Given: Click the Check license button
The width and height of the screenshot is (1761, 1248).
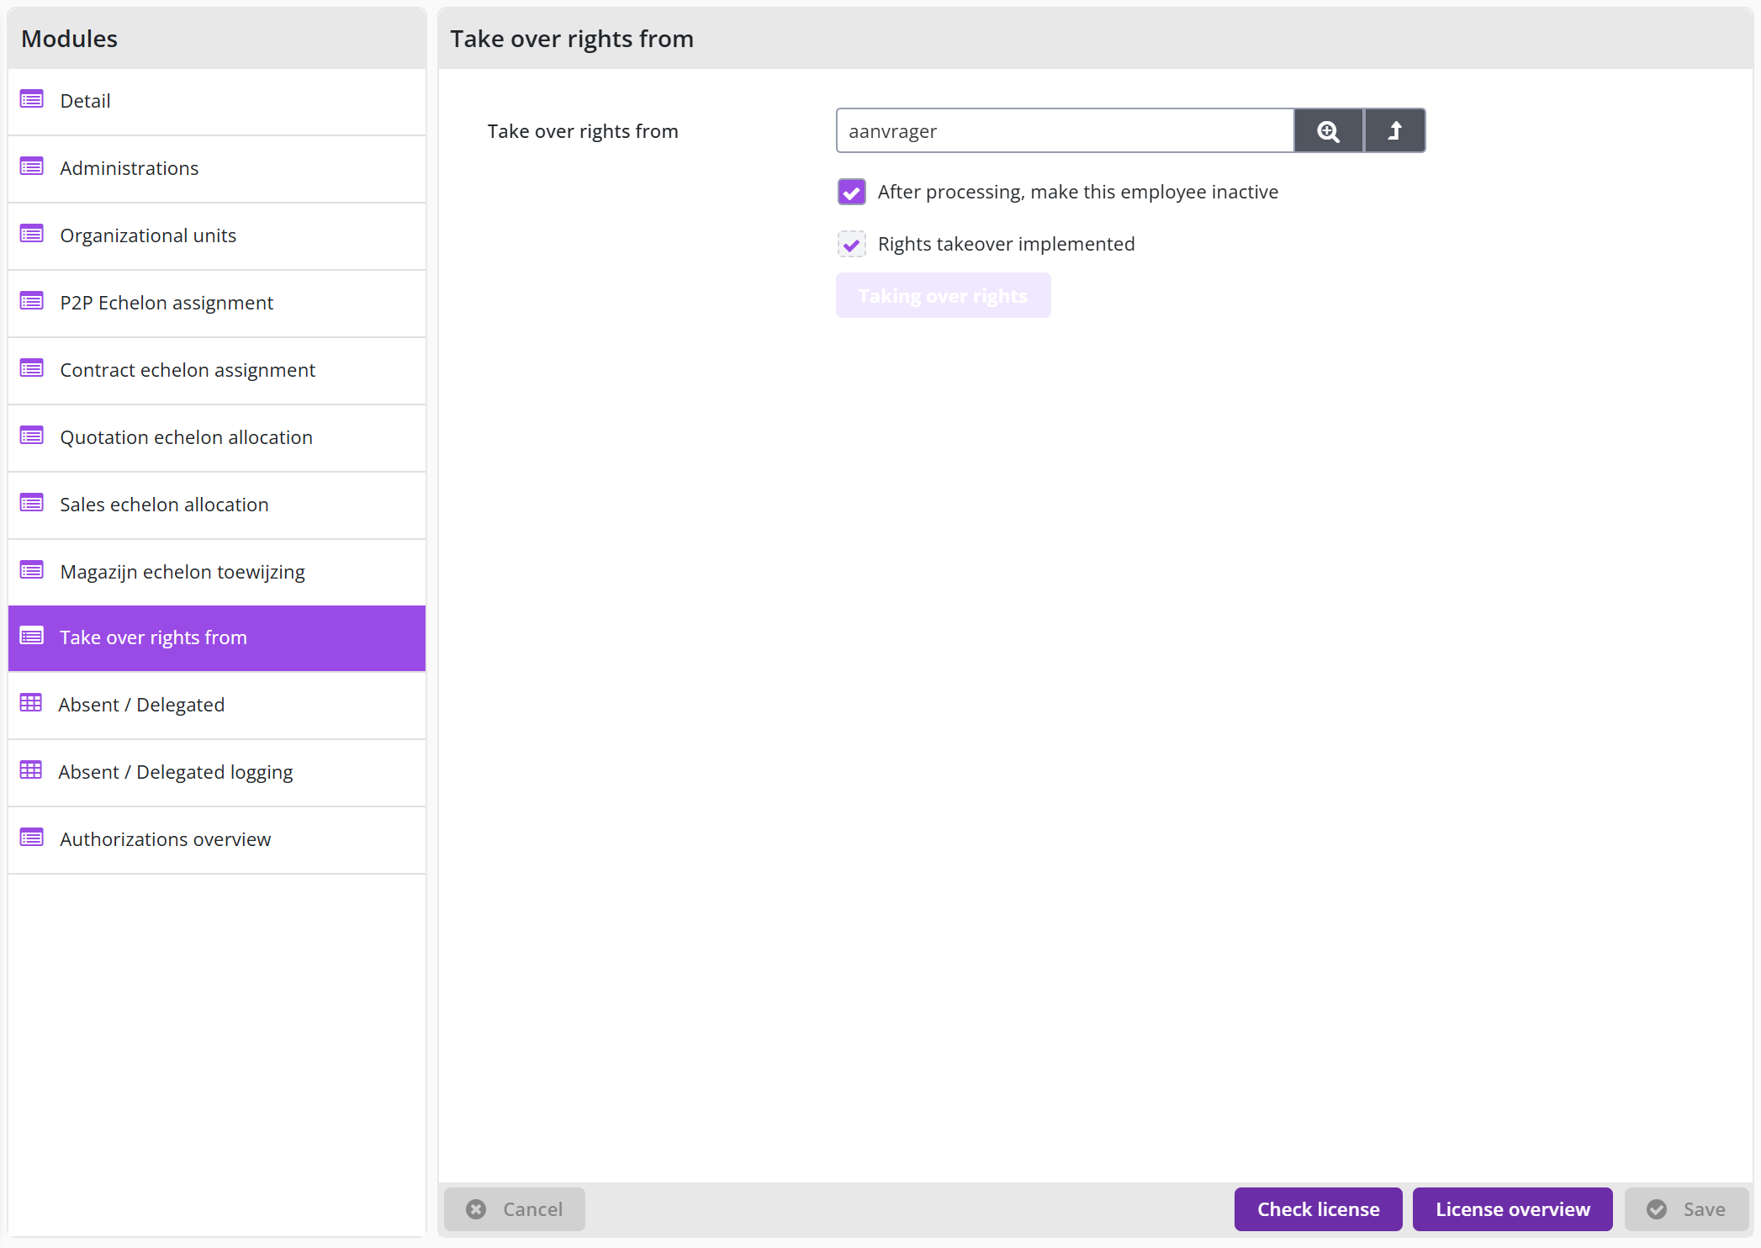Looking at the screenshot, I should coord(1318,1209).
